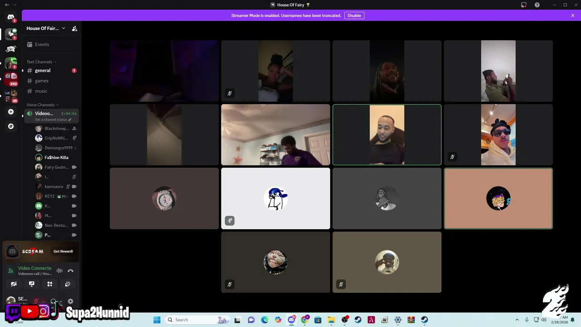Collapse the Text Channels category
The height and width of the screenshot is (327, 581).
coord(41,62)
